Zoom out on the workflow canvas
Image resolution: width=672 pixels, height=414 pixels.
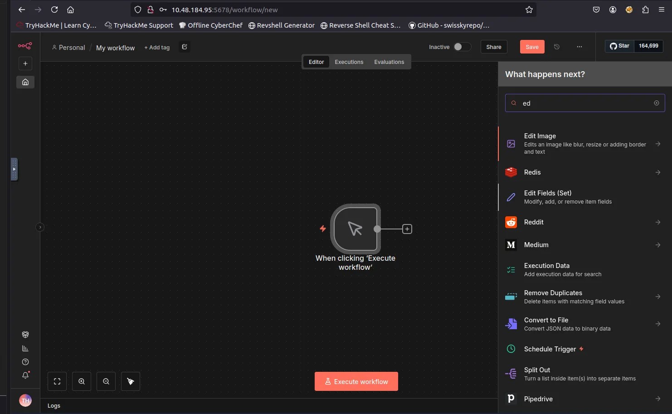click(106, 381)
